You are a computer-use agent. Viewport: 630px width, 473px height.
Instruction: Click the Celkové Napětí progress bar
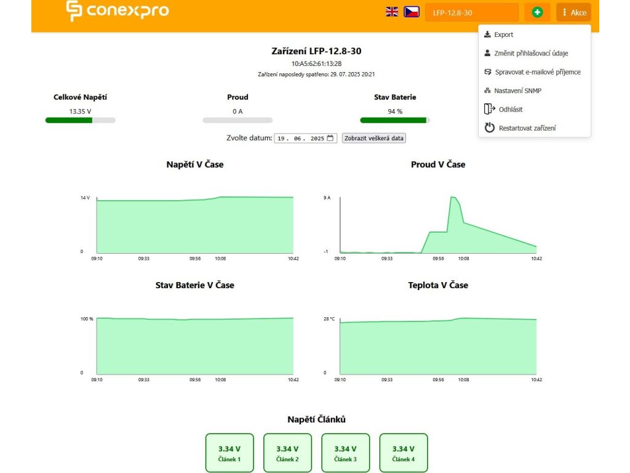click(81, 120)
